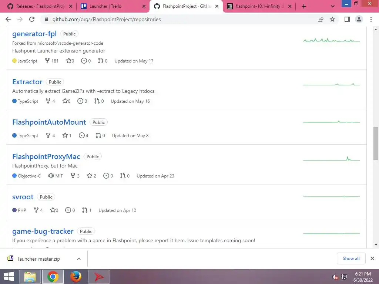
Task: Close the Launcher Trello tab
Action: click(x=144, y=6)
